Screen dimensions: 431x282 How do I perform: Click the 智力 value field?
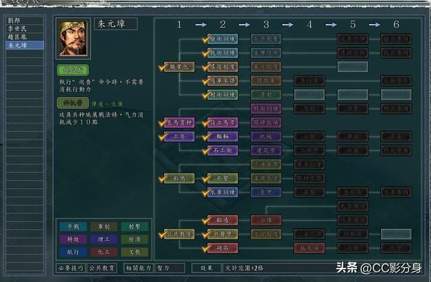coord(170,268)
